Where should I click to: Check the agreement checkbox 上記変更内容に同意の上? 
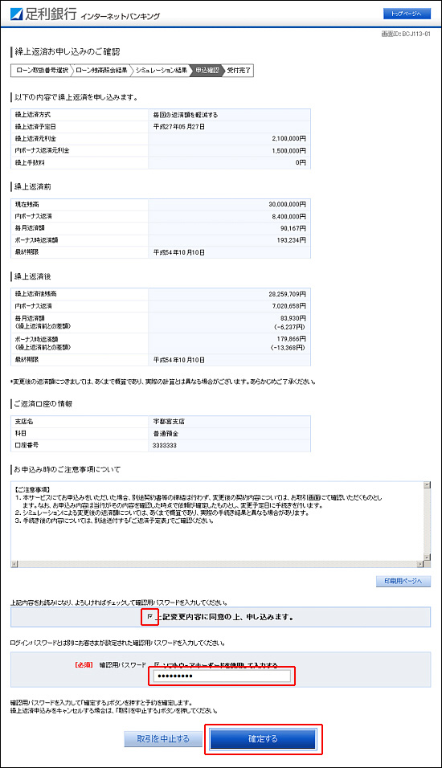point(150,617)
